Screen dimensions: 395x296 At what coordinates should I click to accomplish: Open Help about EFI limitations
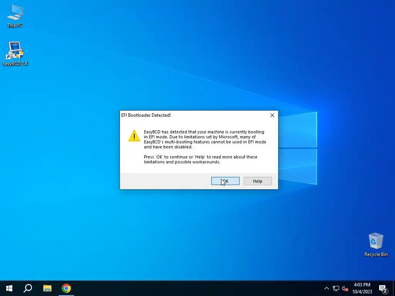click(257, 181)
